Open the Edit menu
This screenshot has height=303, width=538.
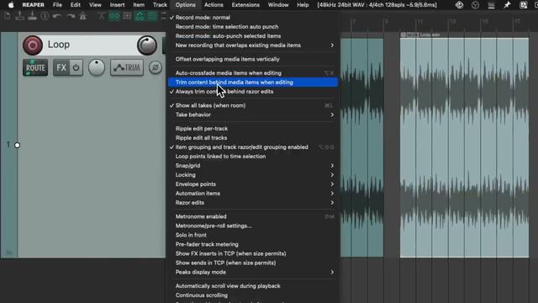(x=75, y=5)
